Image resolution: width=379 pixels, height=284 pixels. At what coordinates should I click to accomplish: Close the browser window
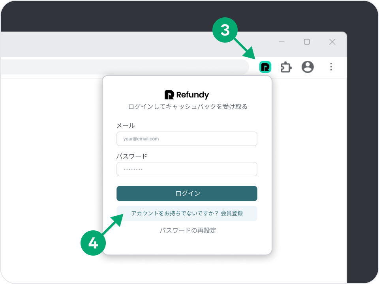(332, 42)
